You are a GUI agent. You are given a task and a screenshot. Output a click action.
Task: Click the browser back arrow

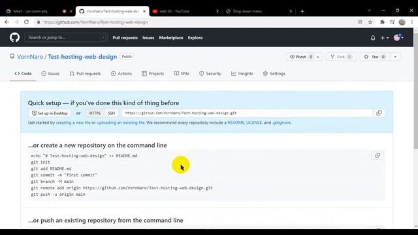pos(7,22)
